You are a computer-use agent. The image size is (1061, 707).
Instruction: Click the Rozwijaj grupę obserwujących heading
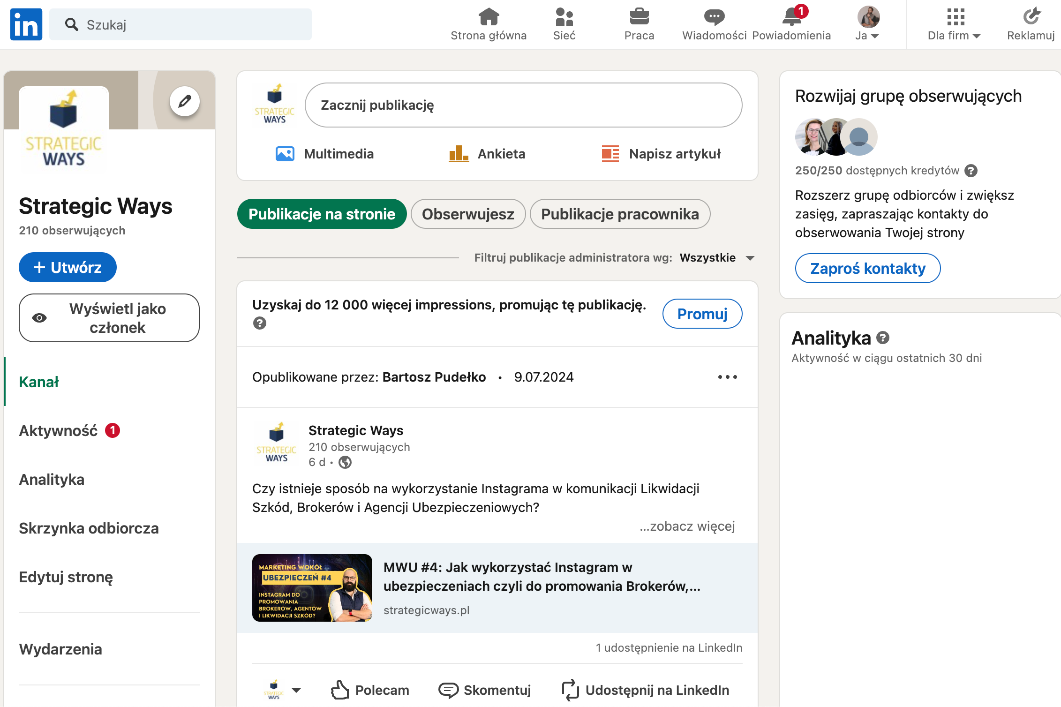coord(908,96)
